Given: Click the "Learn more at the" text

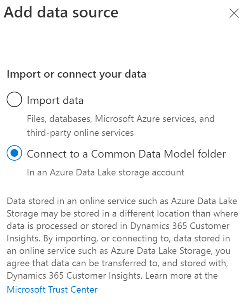Looking at the screenshot, I should click(x=185, y=276).
